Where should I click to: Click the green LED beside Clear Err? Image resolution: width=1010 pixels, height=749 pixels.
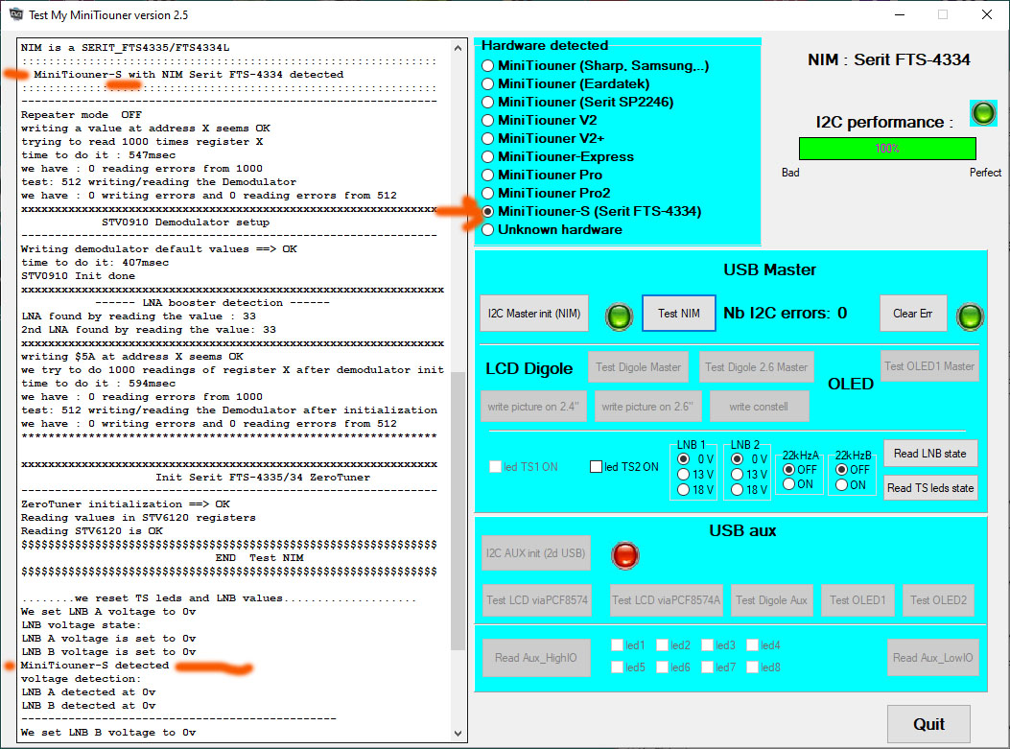coord(970,316)
